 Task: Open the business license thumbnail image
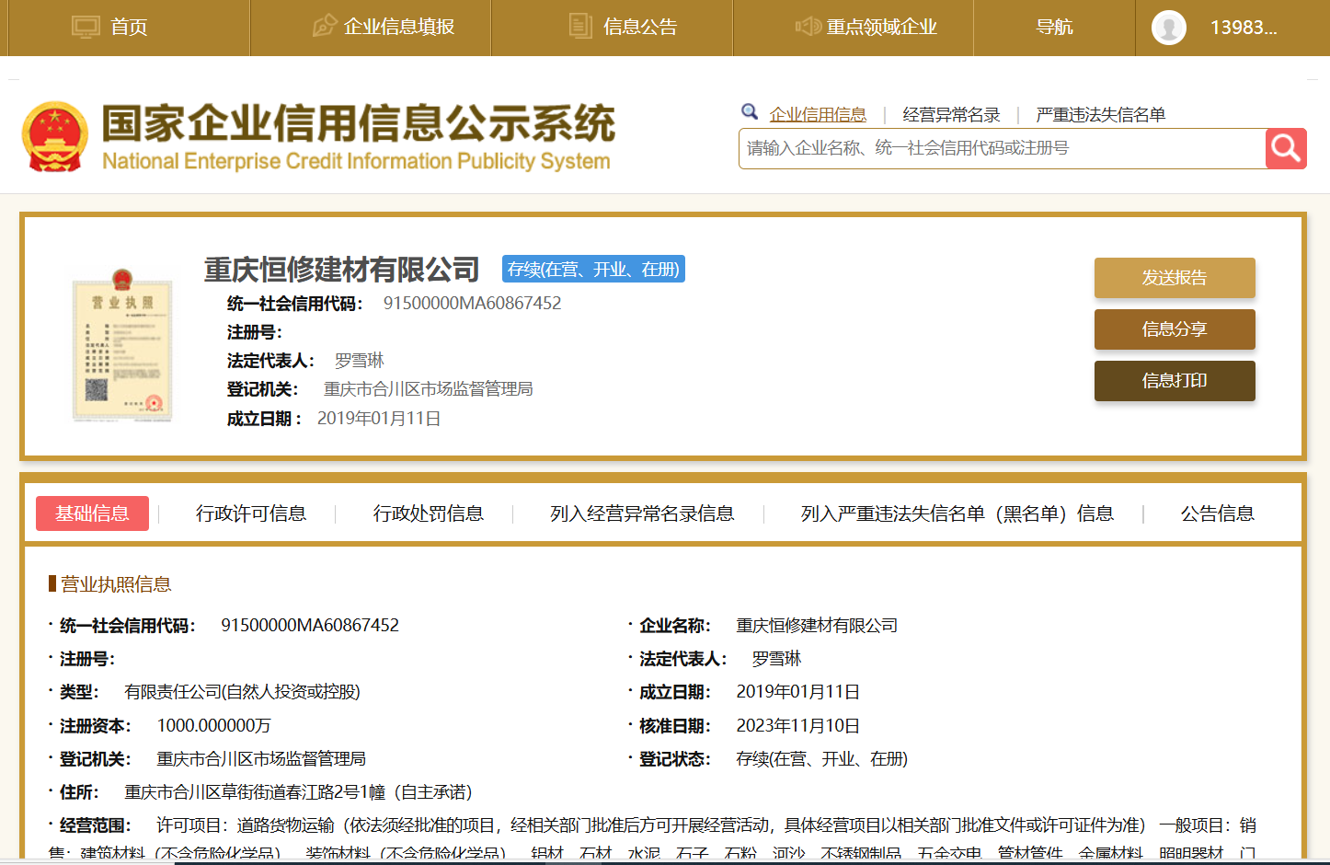coord(122,345)
